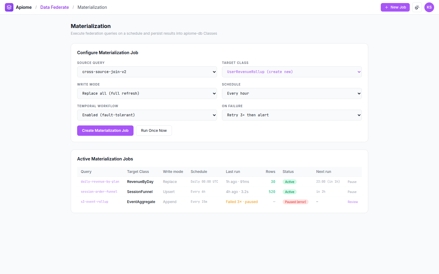Image resolution: width=439 pixels, height=274 pixels.
Task: Open the Temporal Workflow dropdown
Action: click(x=147, y=115)
